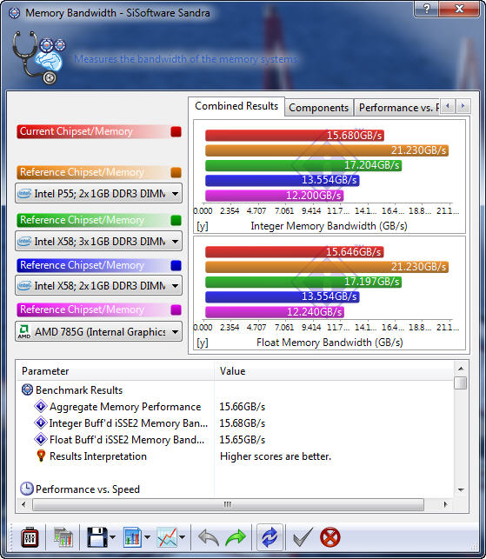486x559 pixels.
Task: Cancel with the red X icon
Action: 330,537
